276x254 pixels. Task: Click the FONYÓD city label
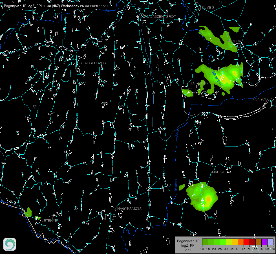coord(260,99)
